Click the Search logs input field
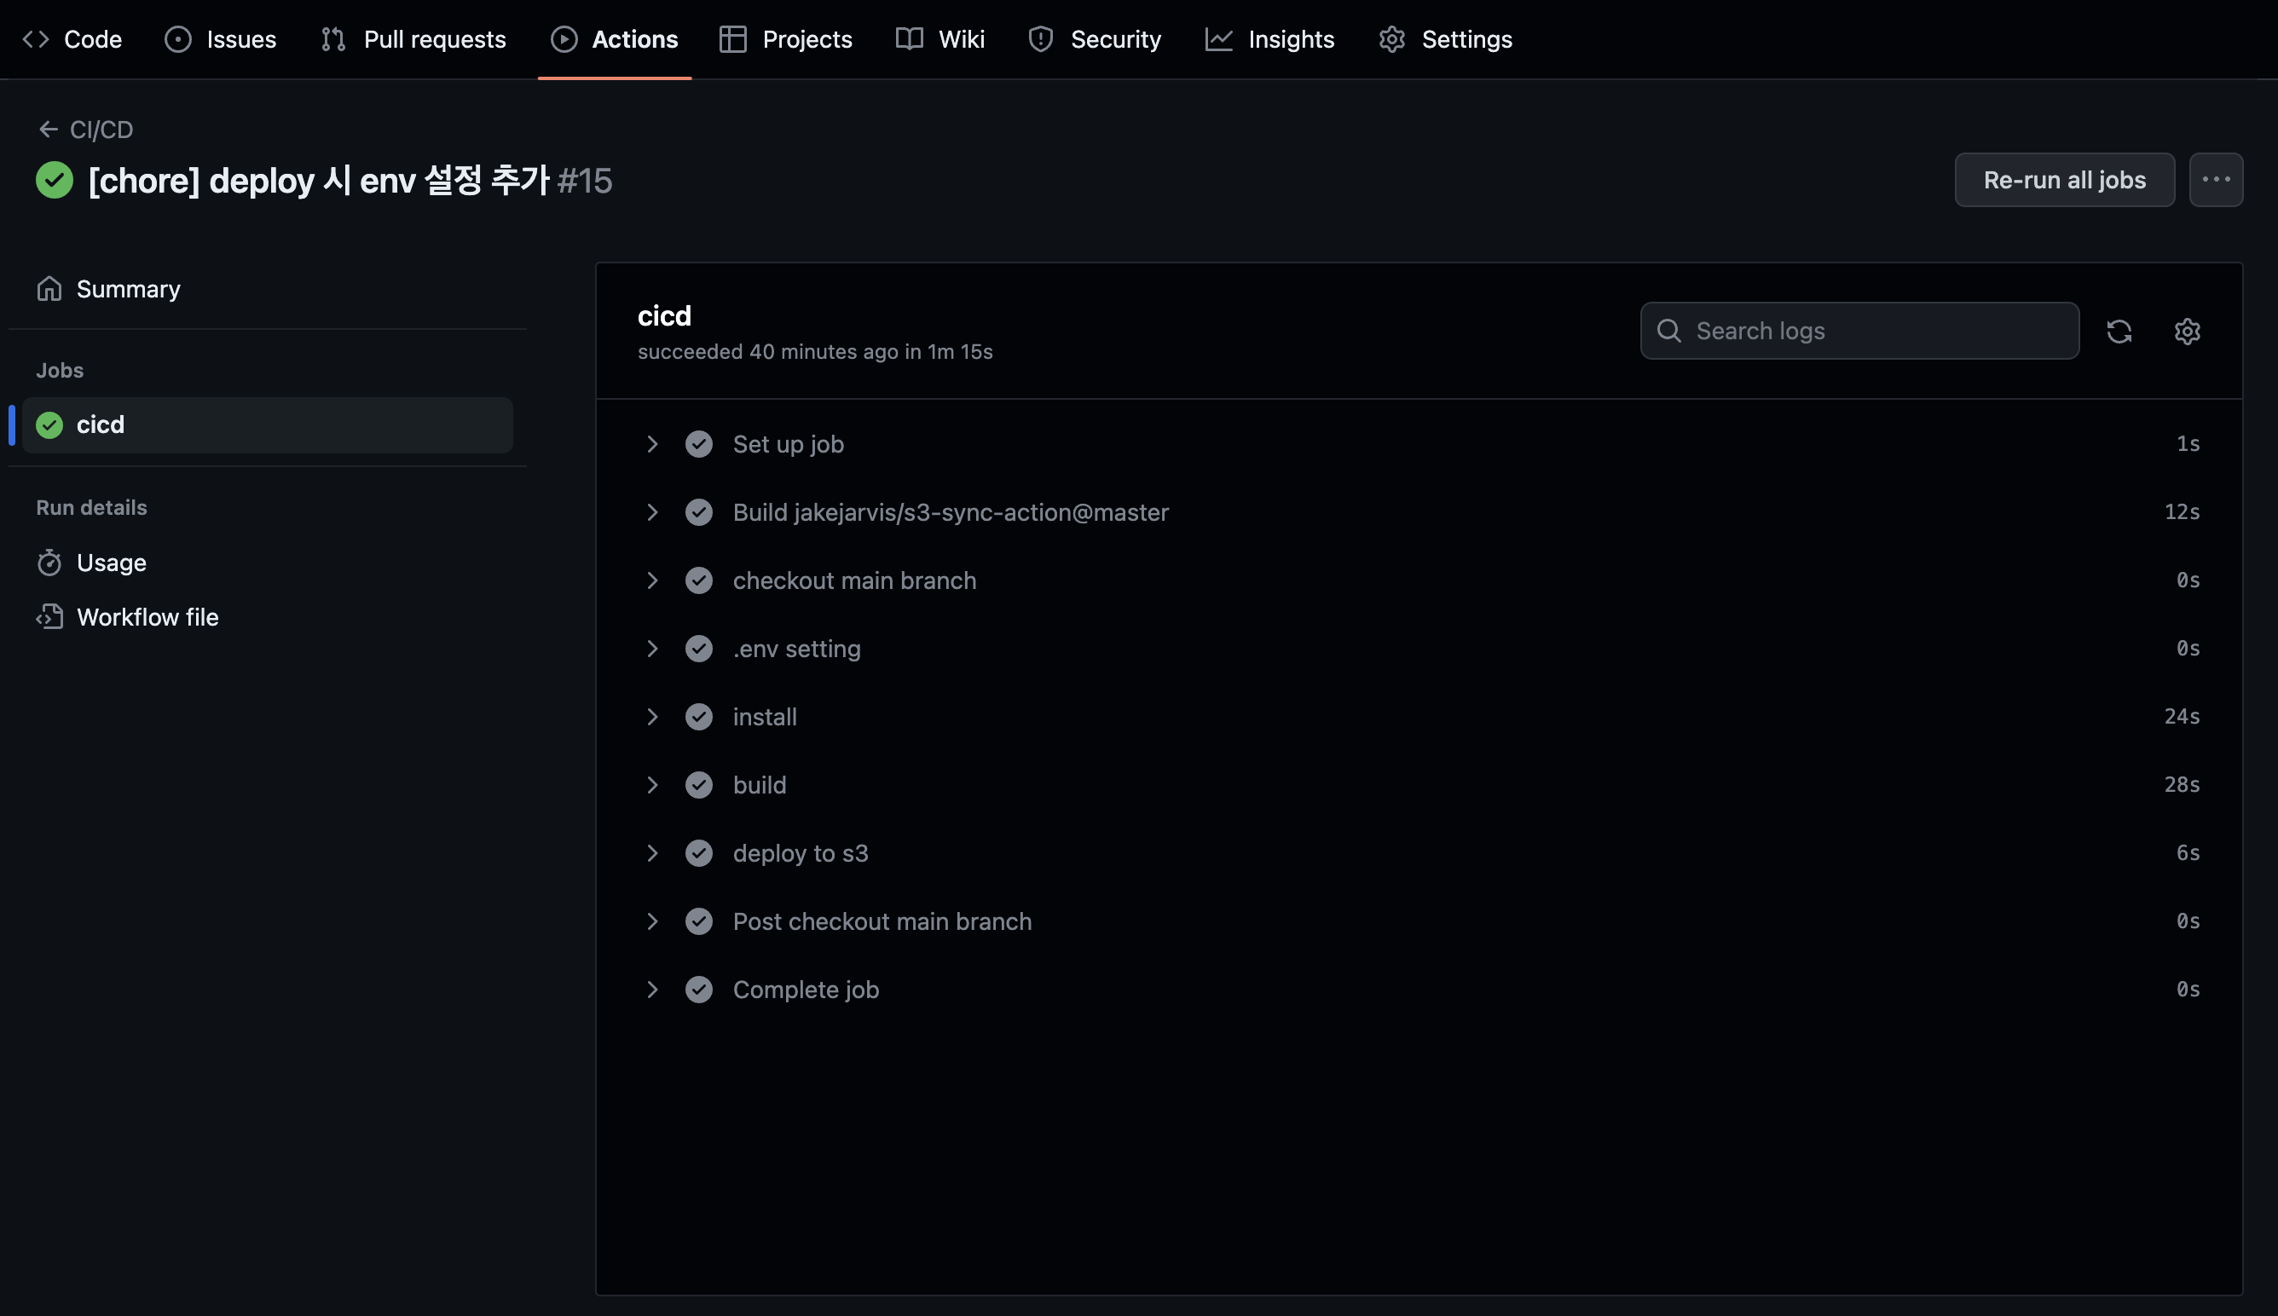This screenshot has width=2278, height=1316. pyautogui.click(x=1859, y=331)
